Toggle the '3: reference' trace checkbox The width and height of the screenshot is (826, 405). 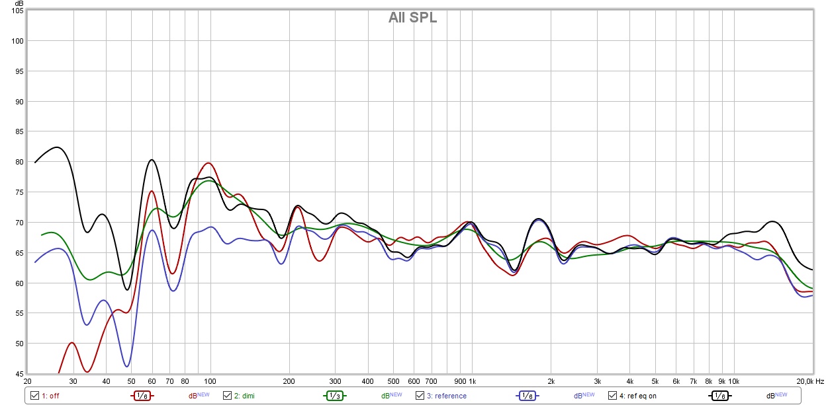coord(420,396)
